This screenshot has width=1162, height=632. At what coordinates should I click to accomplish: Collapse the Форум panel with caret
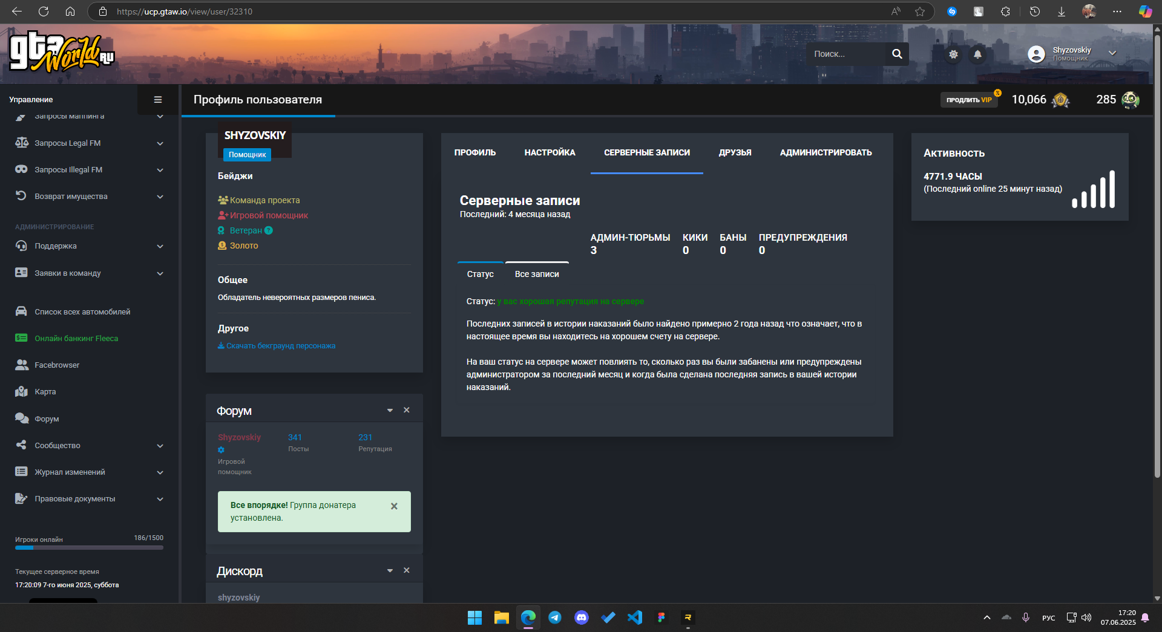(x=390, y=410)
